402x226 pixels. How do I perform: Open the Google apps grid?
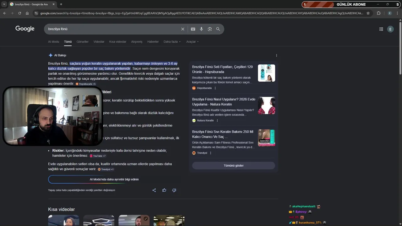click(x=381, y=29)
